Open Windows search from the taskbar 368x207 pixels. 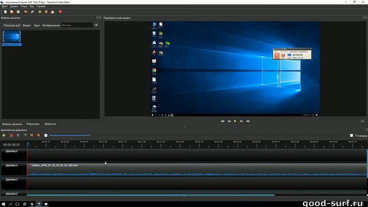(10, 204)
